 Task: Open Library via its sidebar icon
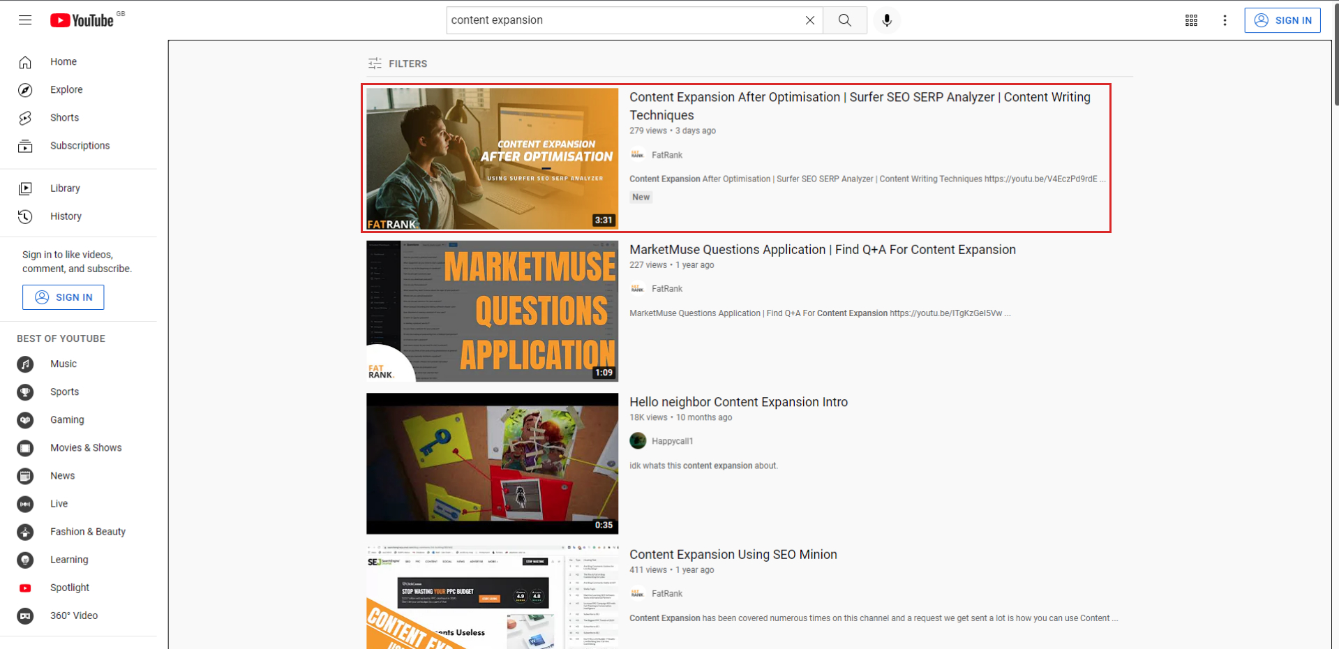(x=25, y=188)
